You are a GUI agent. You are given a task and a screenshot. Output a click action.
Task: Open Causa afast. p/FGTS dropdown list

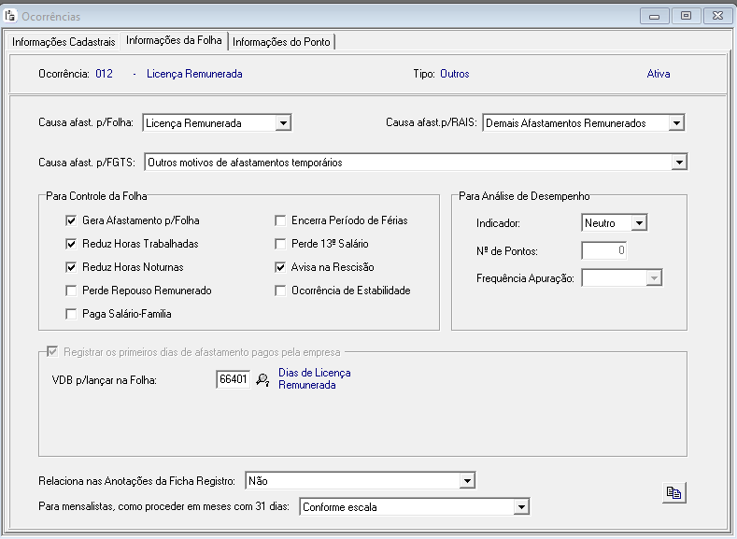(679, 163)
